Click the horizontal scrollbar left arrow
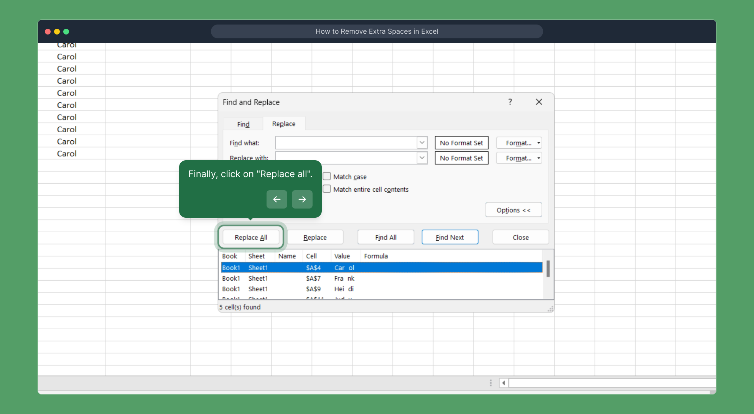 coord(503,383)
